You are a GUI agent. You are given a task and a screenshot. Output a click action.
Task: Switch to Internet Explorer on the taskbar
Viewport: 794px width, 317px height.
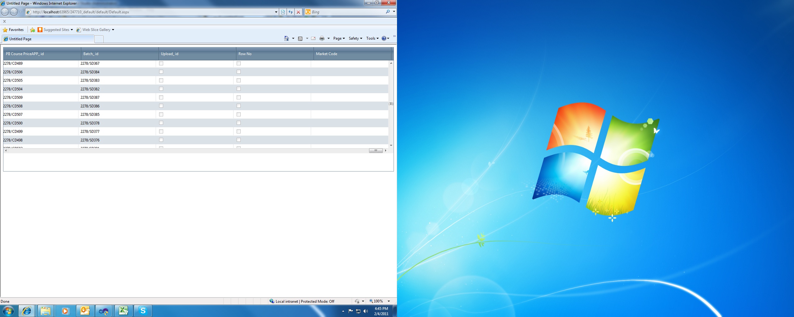click(27, 311)
